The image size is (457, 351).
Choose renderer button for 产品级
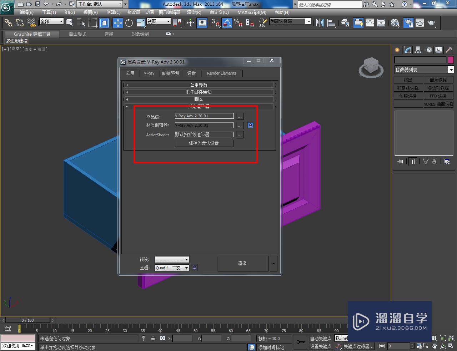click(x=240, y=116)
